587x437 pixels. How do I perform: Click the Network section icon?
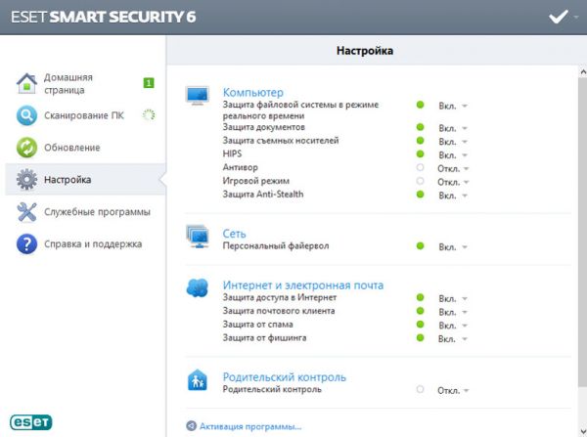[x=198, y=238]
